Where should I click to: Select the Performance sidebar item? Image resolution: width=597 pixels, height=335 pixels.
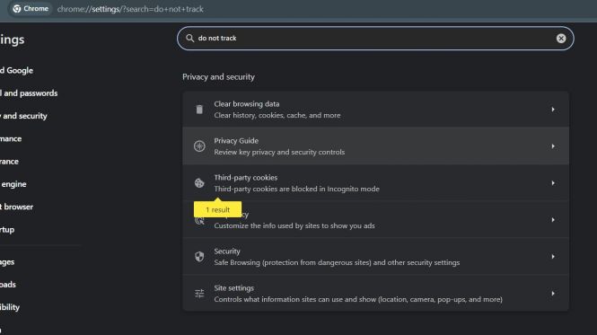pyautogui.click(x=11, y=138)
